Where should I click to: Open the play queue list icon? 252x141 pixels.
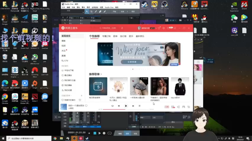(189, 107)
